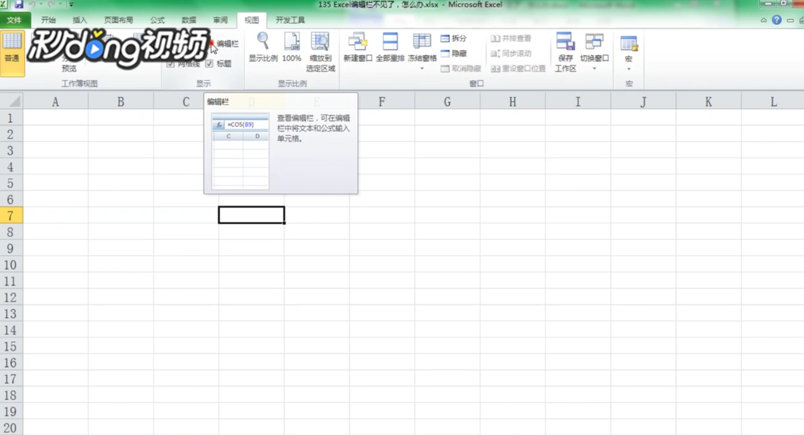This screenshot has width=804, height=435.
Task: Click the 拆分 split window icon
Action: (445, 38)
